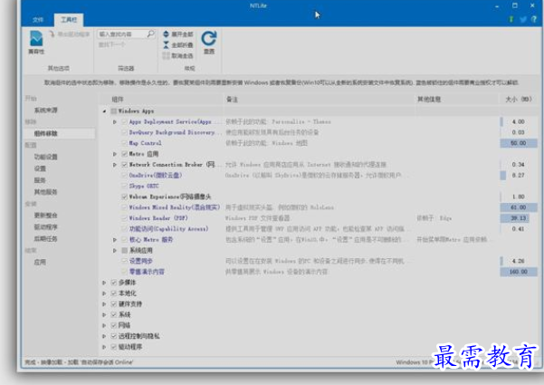Expand the 系统应用 node
This screenshot has height=385, width=544.
tap(115, 250)
